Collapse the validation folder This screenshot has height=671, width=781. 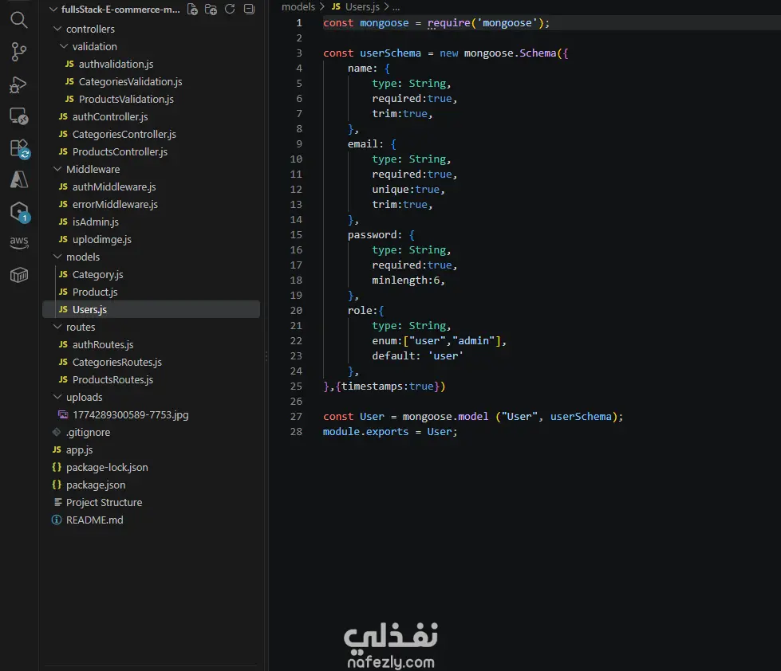(x=64, y=46)
